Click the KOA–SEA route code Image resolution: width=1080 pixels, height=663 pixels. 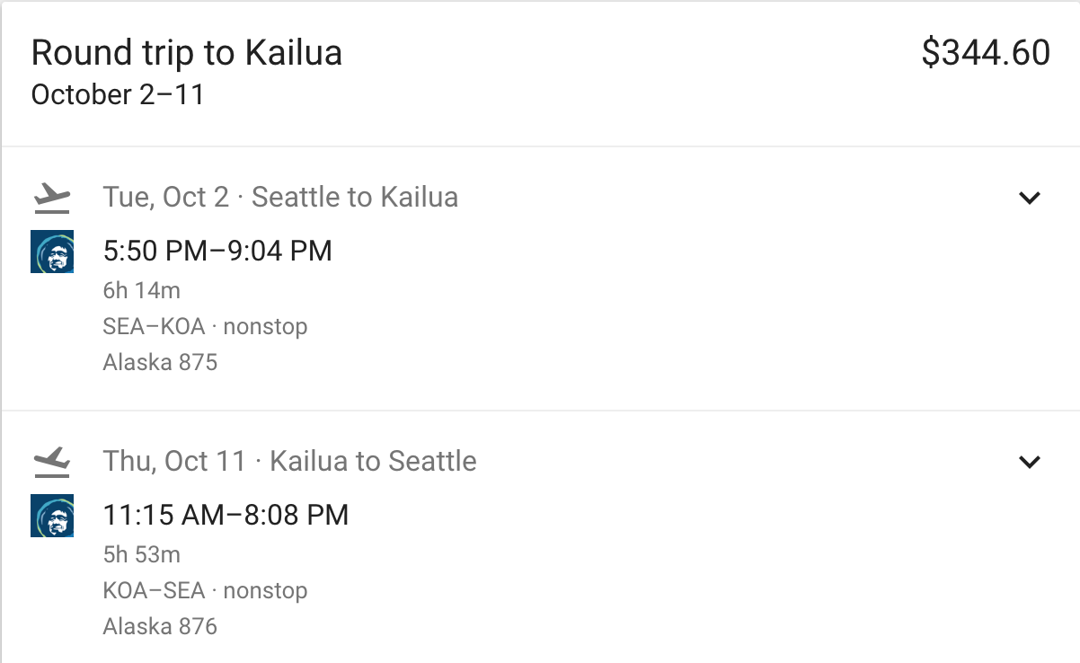[x=154, y=590]
